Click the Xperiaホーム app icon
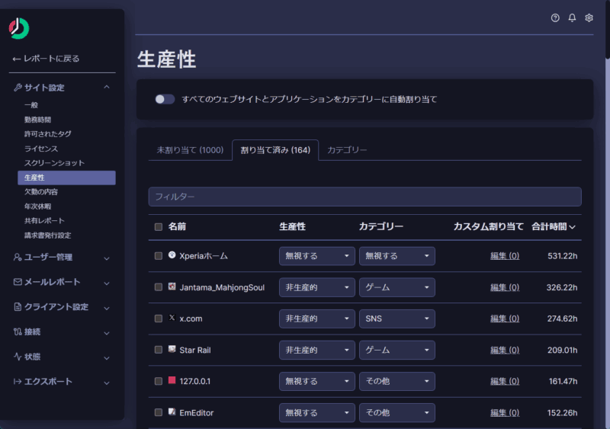 (172, 255)
